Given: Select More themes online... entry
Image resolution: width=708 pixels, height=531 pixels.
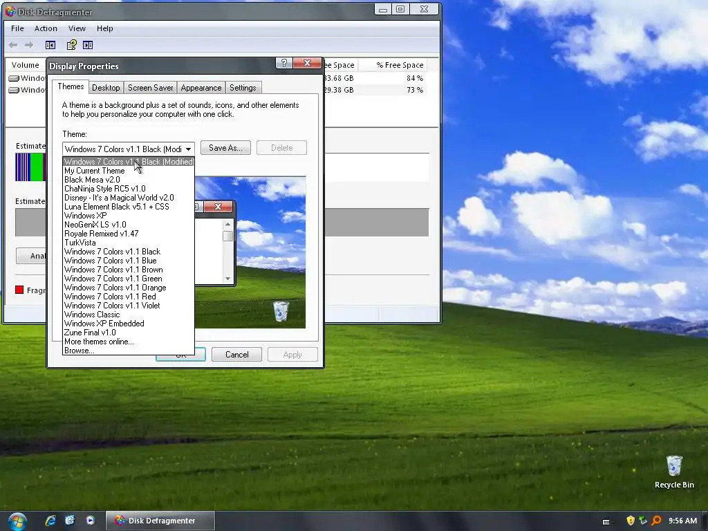Looking at the screenshot, I should [128, 342].
